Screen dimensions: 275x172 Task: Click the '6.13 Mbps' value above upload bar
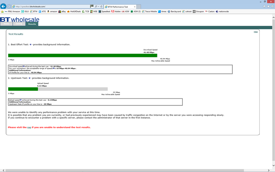[42, 86]
